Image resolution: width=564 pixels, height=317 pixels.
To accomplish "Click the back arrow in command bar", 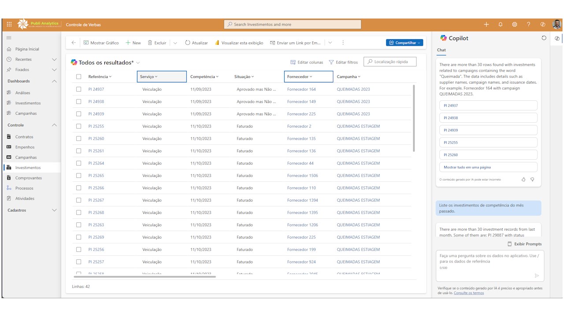I will pos(74,43).
